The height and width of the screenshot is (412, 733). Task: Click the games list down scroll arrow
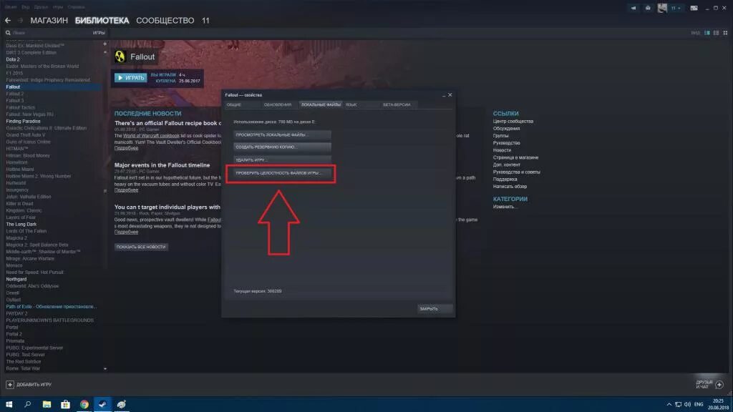105,368
